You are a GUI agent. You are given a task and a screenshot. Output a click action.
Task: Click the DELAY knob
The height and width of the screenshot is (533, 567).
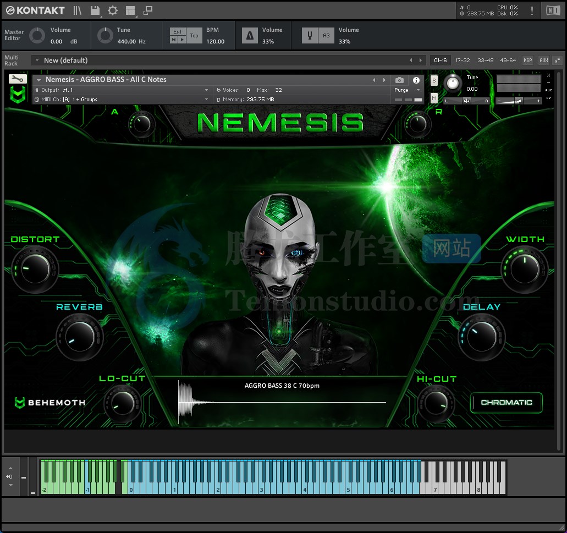point(482,337)
